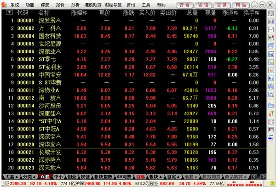Click the yellow table icon below F10

(x=271, y=62)
